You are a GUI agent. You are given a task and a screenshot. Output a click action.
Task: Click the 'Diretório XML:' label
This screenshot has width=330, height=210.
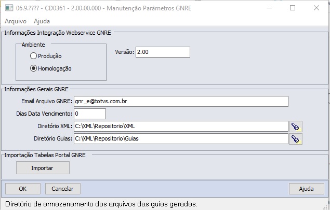point(55,126)
